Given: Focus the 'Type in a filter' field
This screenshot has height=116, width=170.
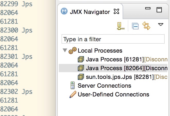Looking at the screenshot, I should (x=113, y=39).
